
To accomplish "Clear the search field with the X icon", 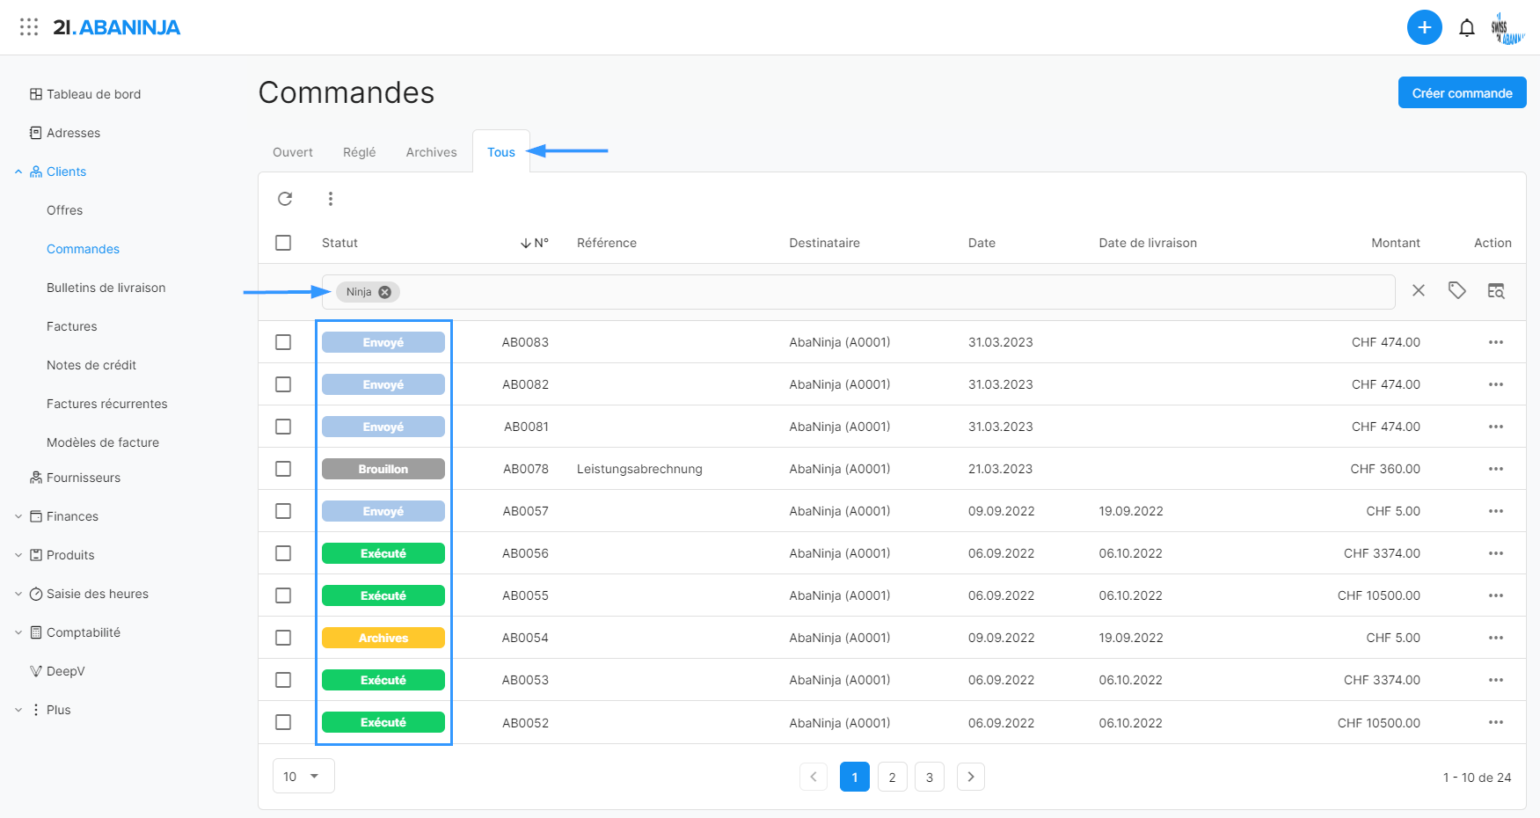I will point(1418,290).
